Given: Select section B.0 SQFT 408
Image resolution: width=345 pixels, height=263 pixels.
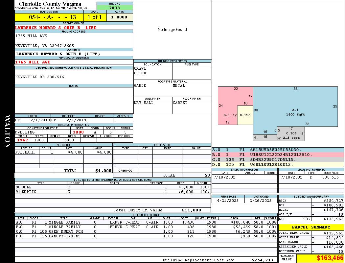Looking at the screenshot, I should click(x=191, y=227).
